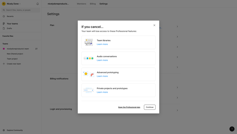Viewport: 237px width, 134px height.
Task: Open Explore Community
Action: pyautogui.click(x=15, y=130)
